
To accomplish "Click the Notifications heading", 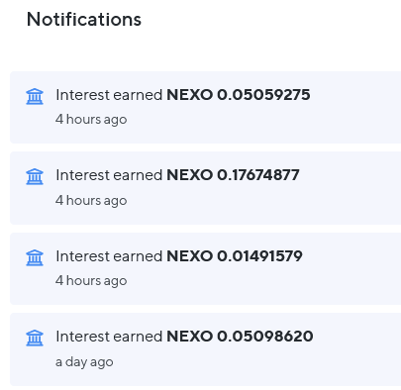I will tap(84, 19).
